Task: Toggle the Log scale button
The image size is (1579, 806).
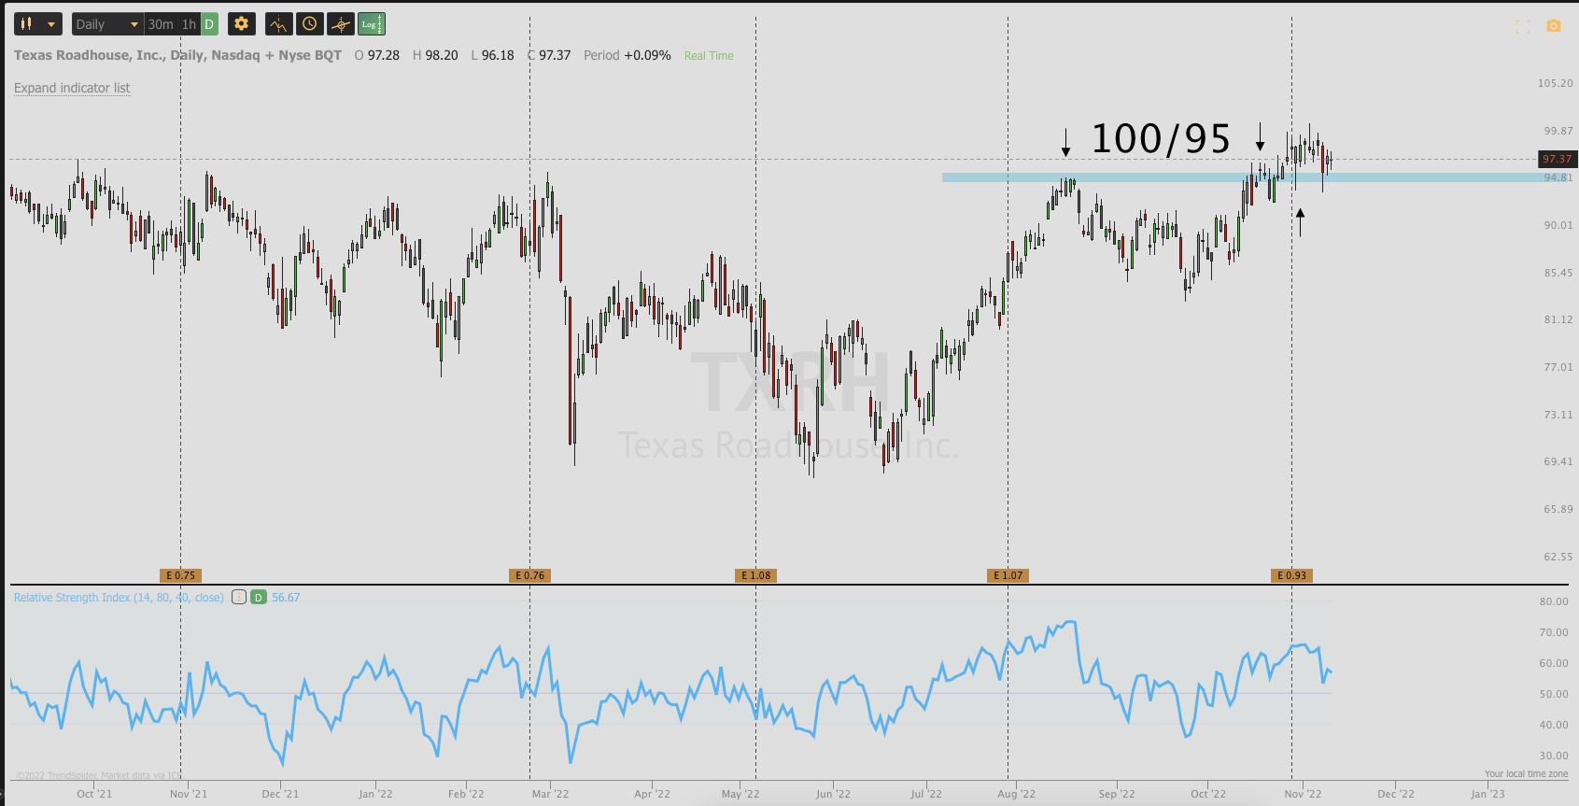Action: coord(371,24)
